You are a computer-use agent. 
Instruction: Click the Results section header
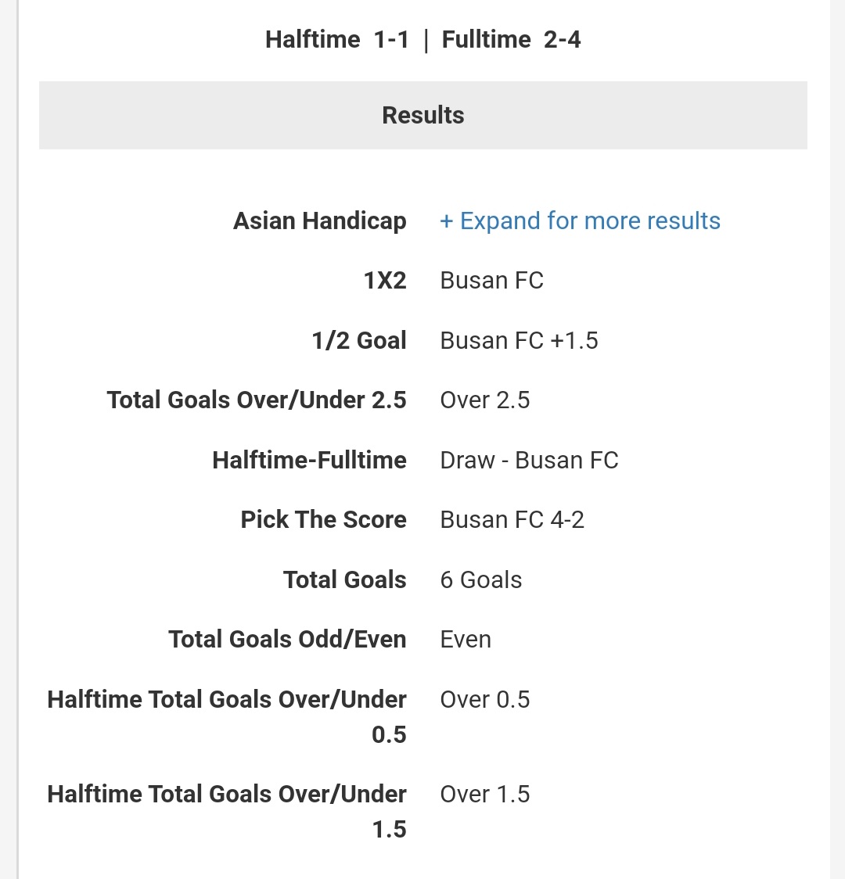coord(422,116)
